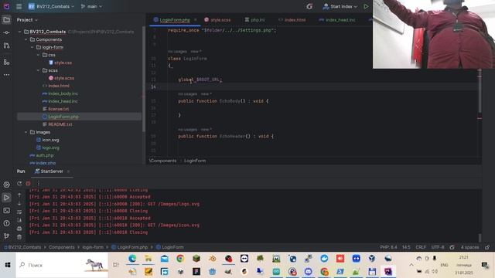The image size is (495, 278).
Task: Open the Project tool window folder icon
Action: click(x=6, y=20)
